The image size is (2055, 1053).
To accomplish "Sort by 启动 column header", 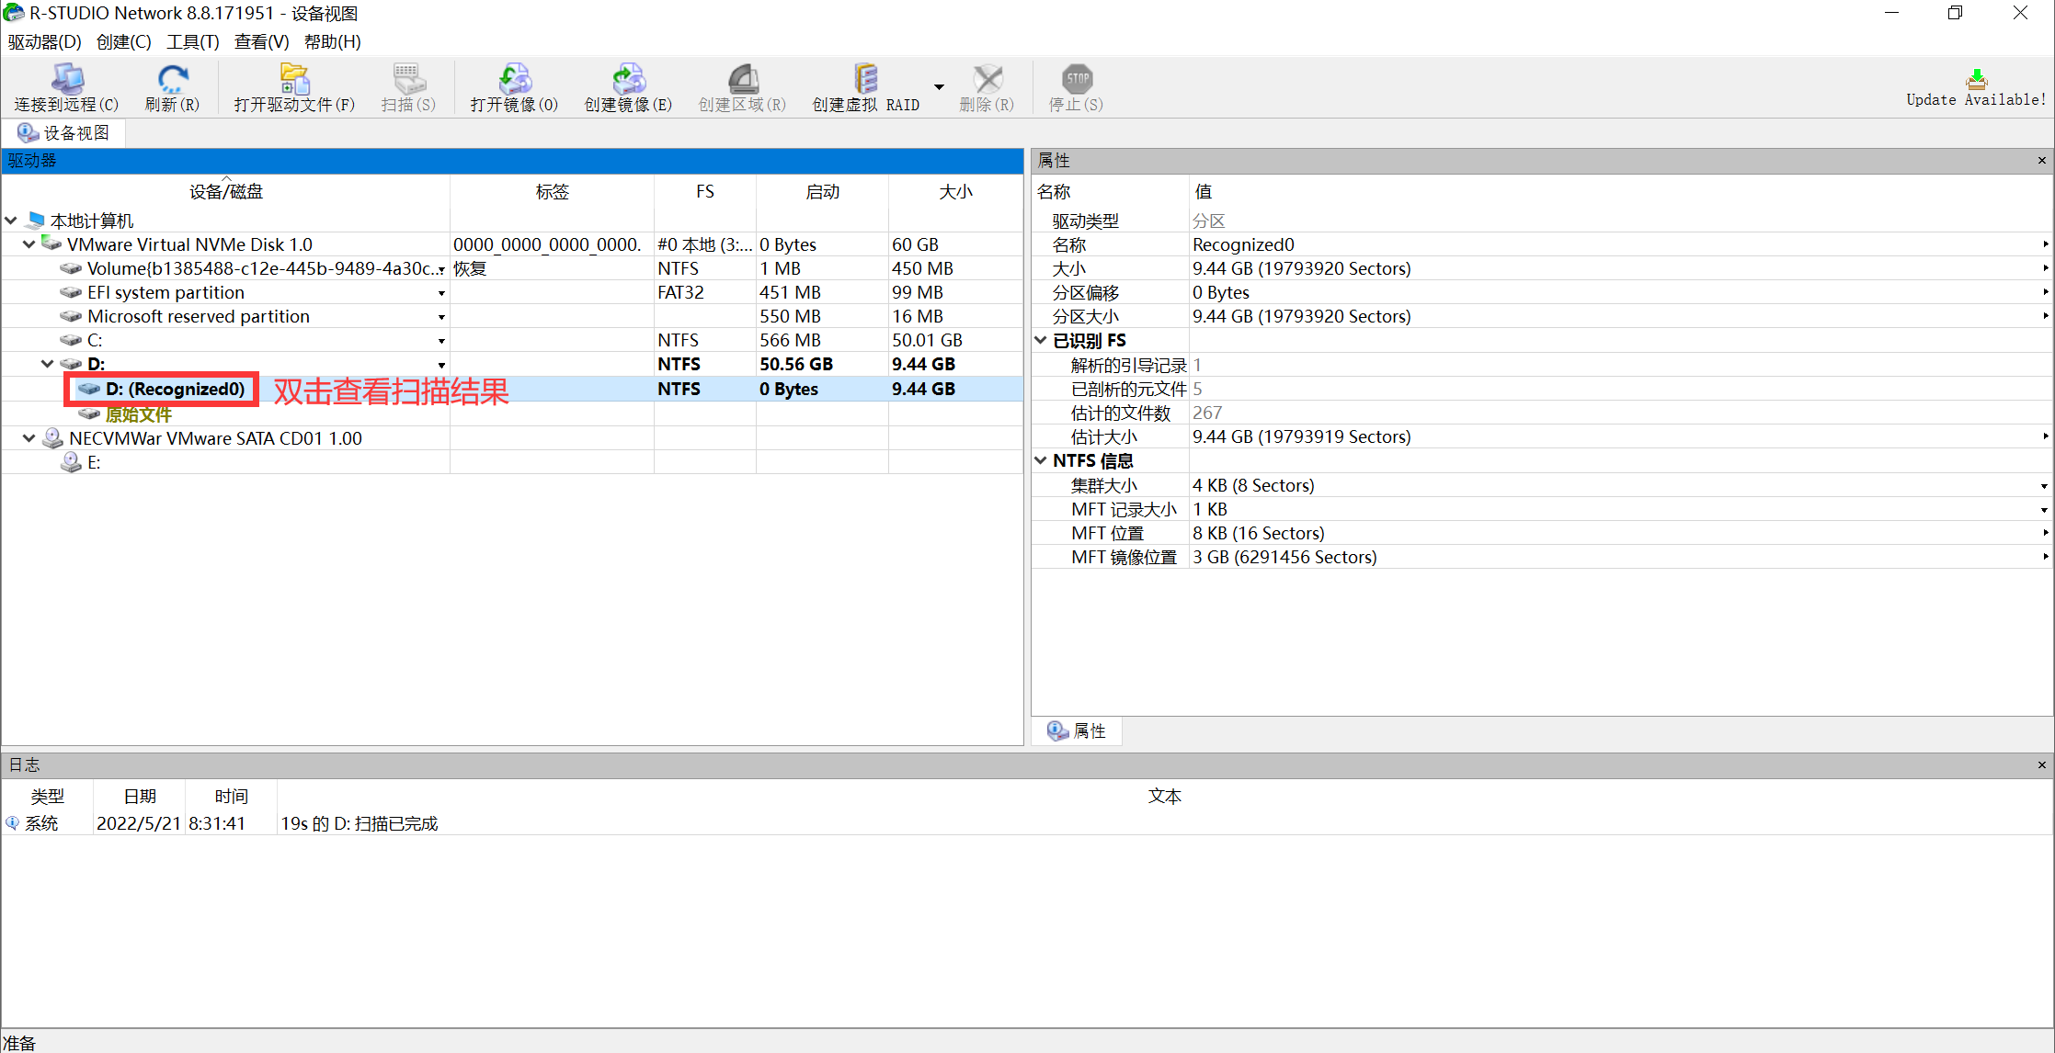I will 823,192.
